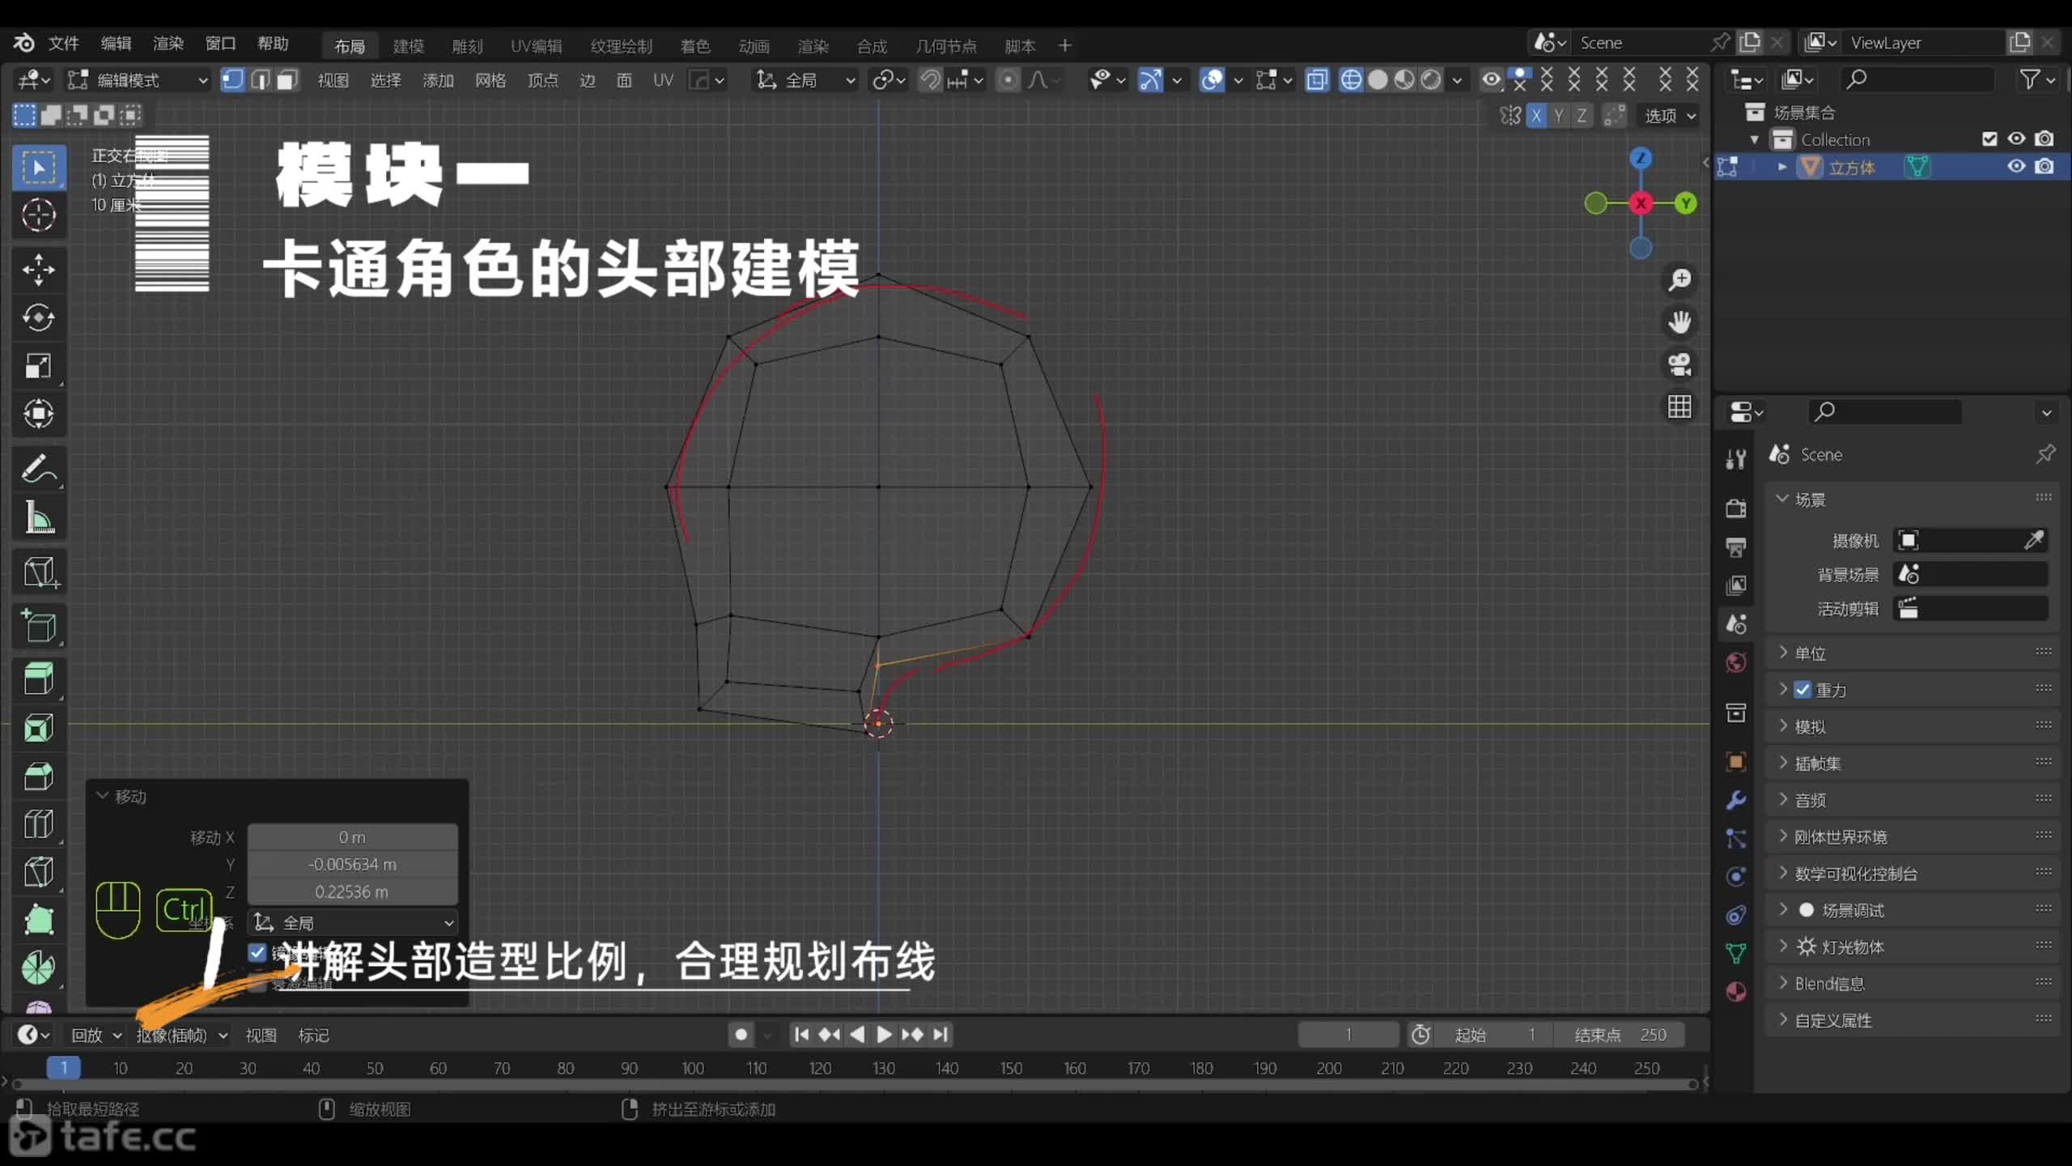Open the Output properties tab

tap(1735, 547)
